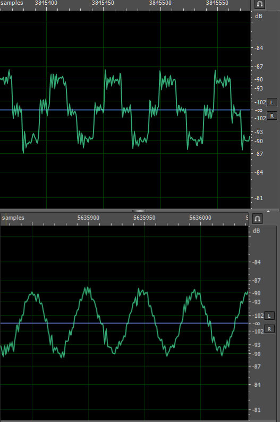Toggle the L channel in upper waveform
The width and height of the screenshot is (280, 422).
click(271, 103)
